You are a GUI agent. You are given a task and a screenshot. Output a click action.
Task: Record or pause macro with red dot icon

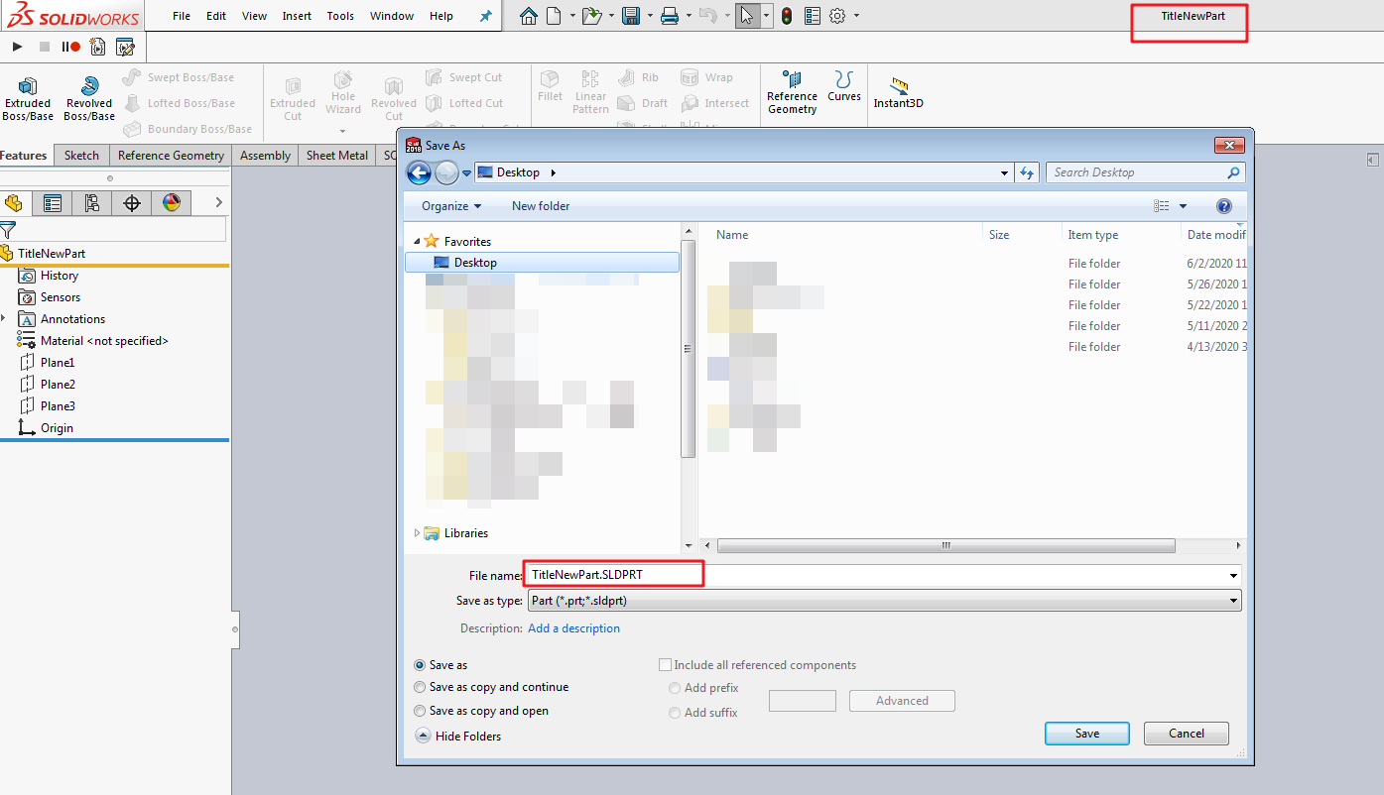(x=70, y=47)
